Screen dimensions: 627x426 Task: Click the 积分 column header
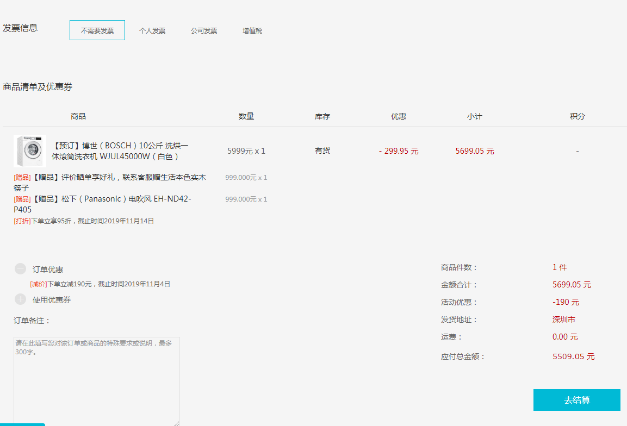pyautogui.click(x=578, y=116)
